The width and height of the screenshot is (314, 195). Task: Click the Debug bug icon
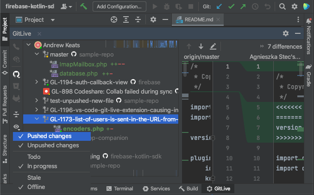point(167,6)
